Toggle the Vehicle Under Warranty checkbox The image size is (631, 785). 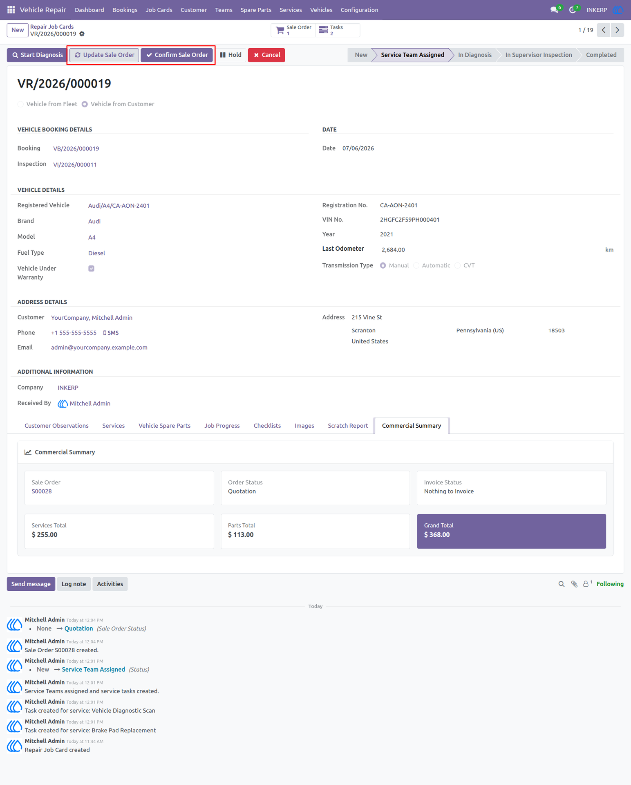(x=91, y=269)
